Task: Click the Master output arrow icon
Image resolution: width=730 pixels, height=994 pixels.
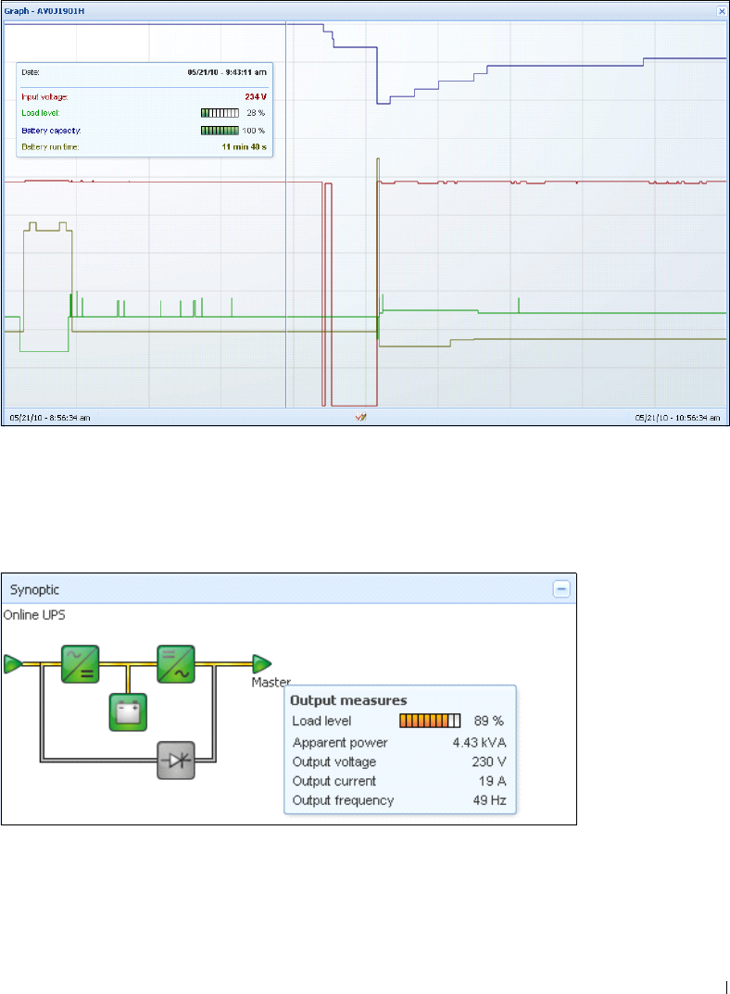Action: tap(262, 663)
